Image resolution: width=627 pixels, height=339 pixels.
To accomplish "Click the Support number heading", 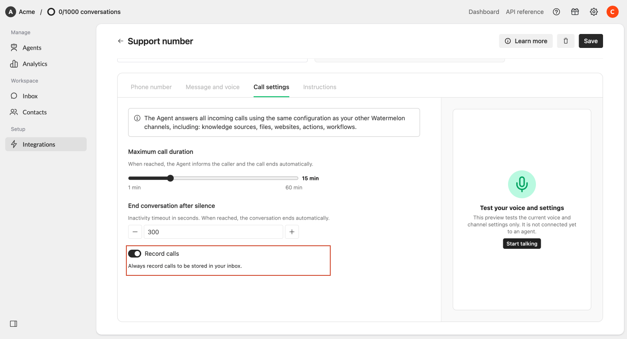I will [x=160, y=41].
